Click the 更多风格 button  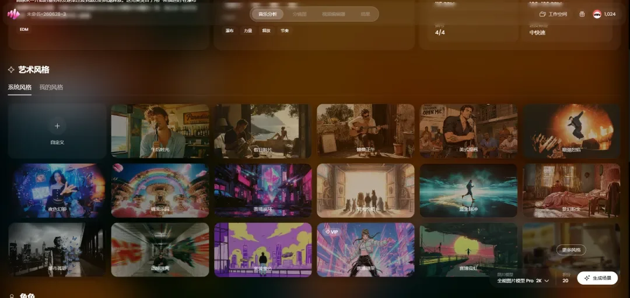click(x=571, y=250)
